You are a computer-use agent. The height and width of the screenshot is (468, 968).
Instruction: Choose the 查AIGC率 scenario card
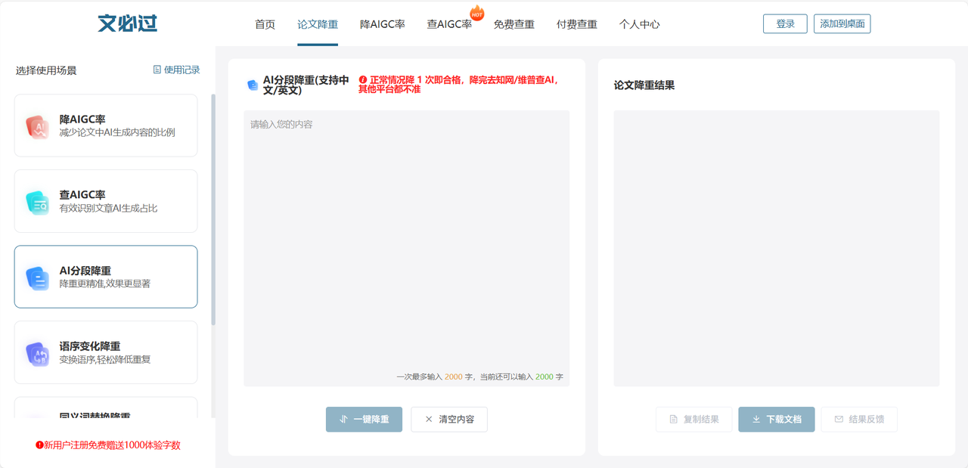(x=106, y=201)
